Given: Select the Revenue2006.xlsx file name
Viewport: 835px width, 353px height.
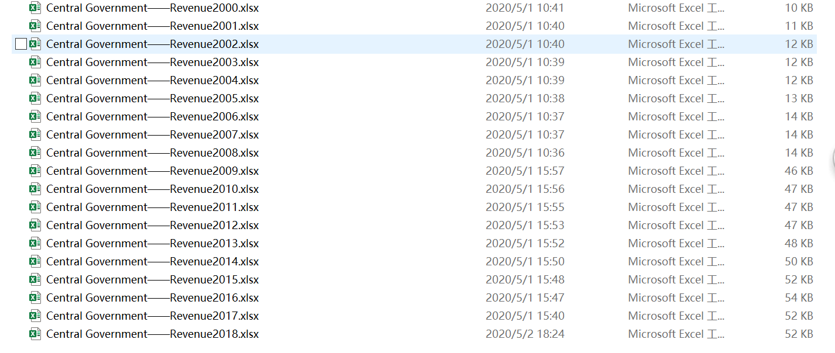Looking at the screenshot, I should 152,116.
